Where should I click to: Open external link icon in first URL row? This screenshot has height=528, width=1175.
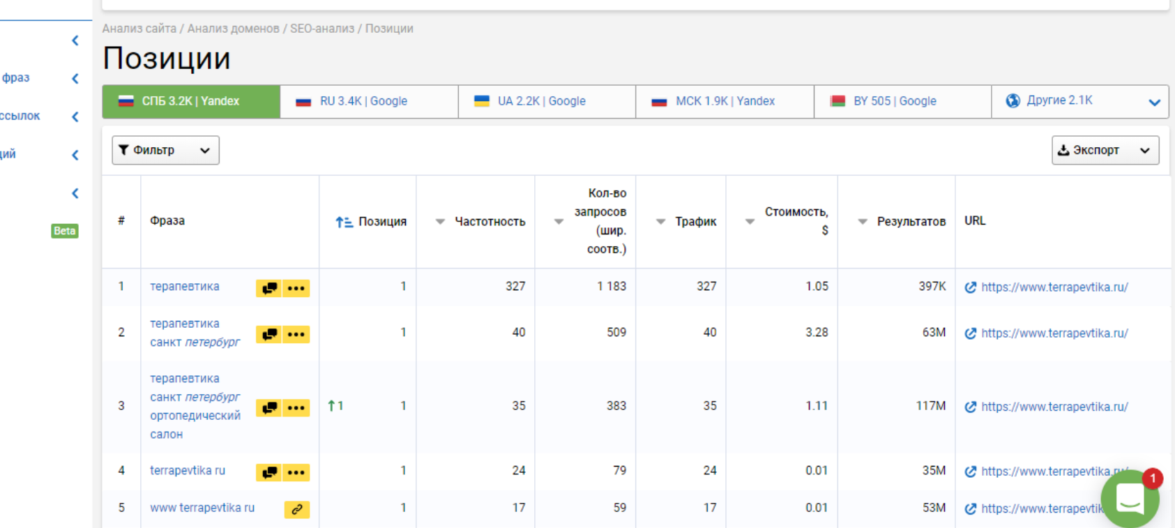coord(970,287)
